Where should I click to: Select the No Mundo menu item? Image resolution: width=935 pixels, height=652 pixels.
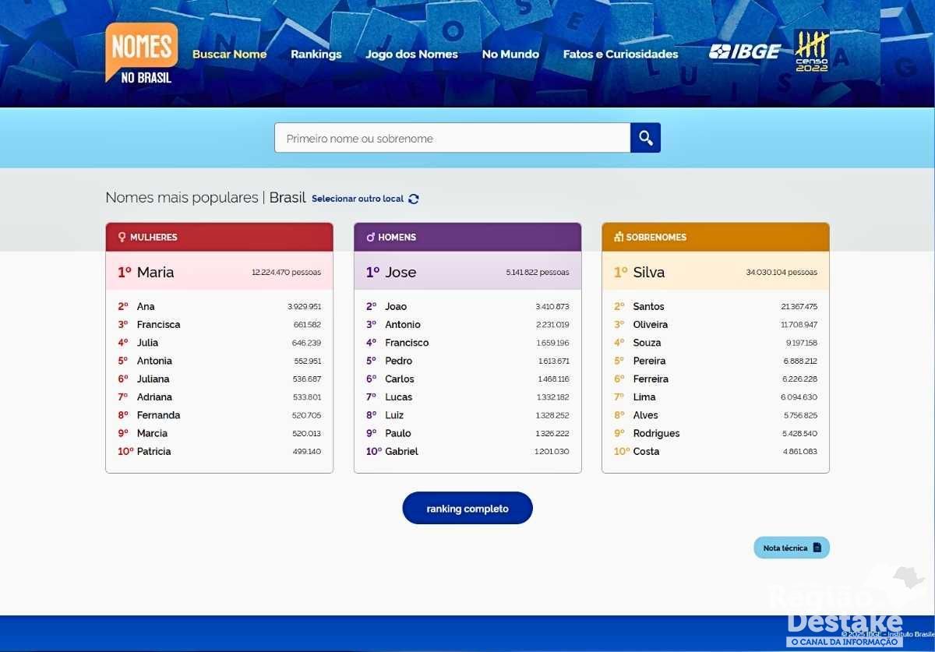pos(510,54)
